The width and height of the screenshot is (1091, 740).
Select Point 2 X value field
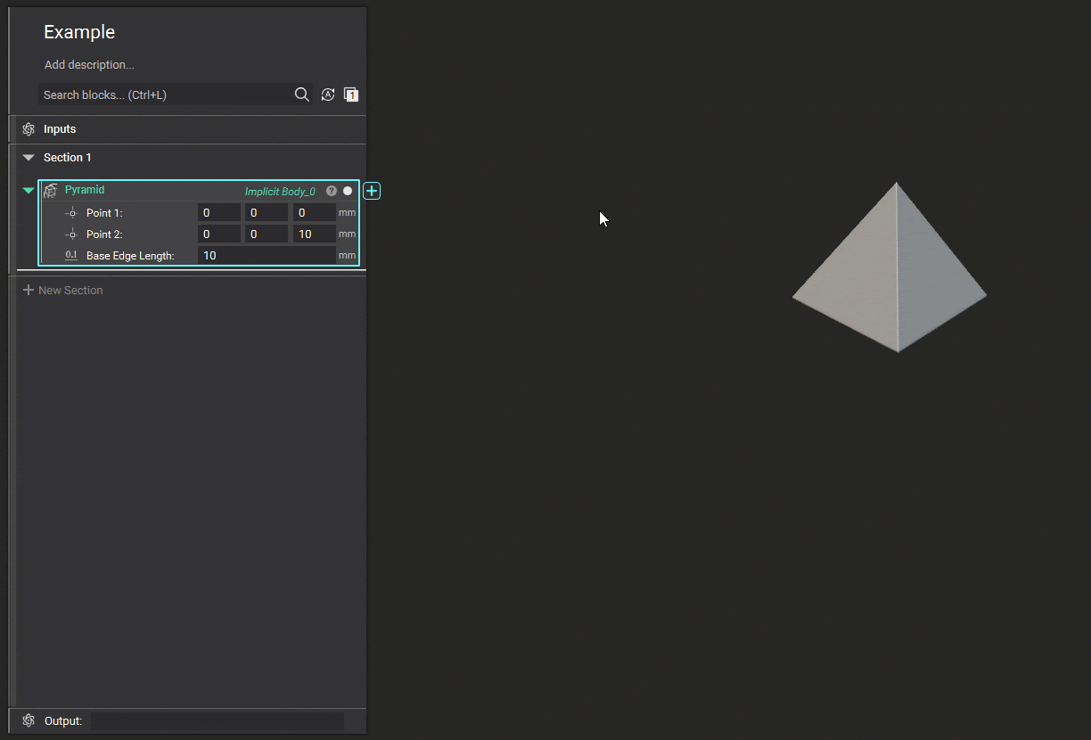tap(219, 234)
